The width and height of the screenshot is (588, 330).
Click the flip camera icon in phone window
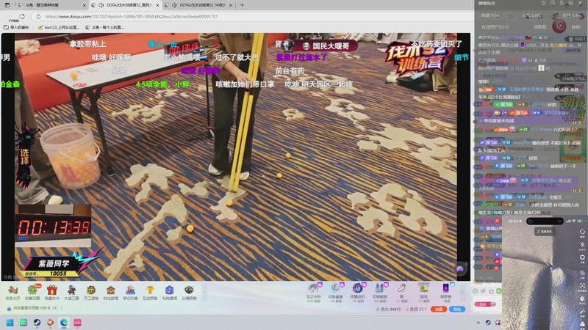(x=582, y=232)
